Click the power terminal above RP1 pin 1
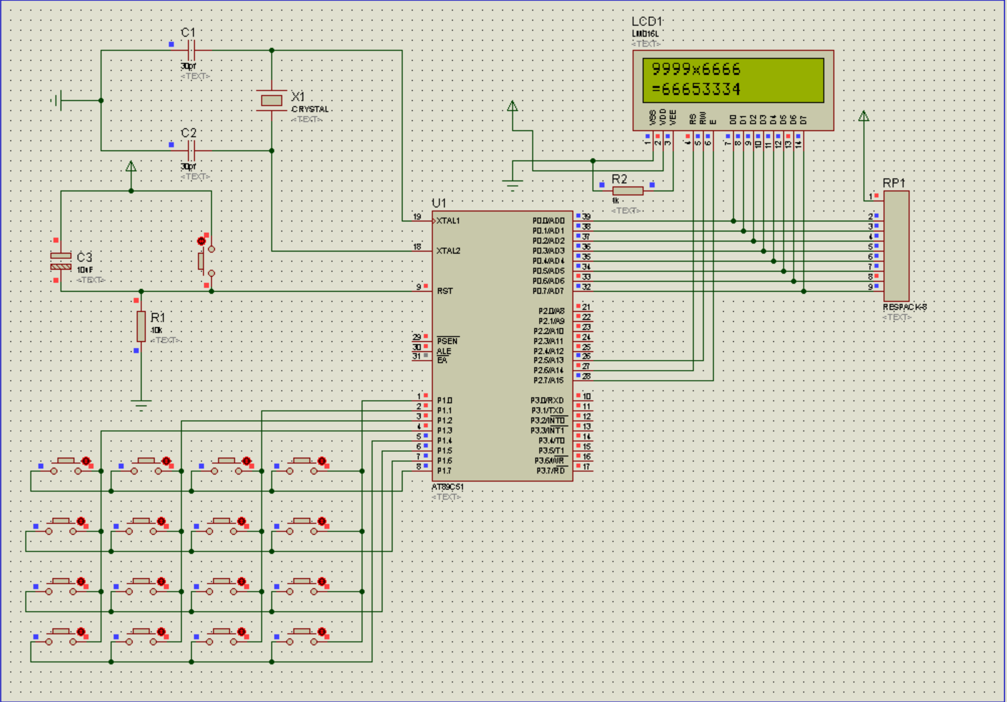This screenshot has width=1007, height=702. tap(864, 116)
